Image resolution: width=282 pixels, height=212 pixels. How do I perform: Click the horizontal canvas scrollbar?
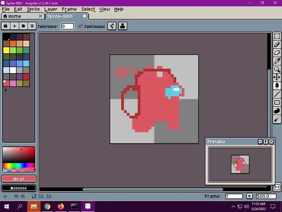click(153, 189)
